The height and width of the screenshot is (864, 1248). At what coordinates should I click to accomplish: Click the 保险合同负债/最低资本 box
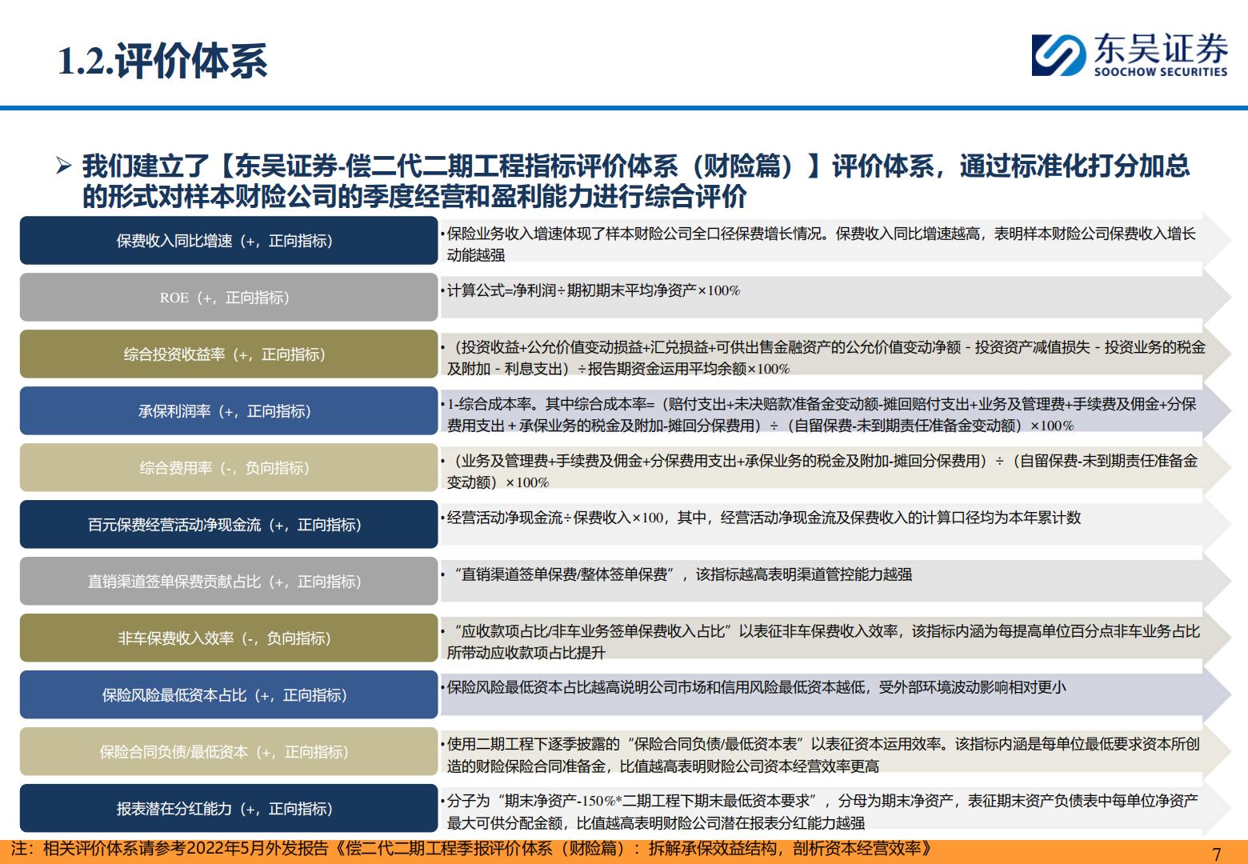[x=229, y=751]
